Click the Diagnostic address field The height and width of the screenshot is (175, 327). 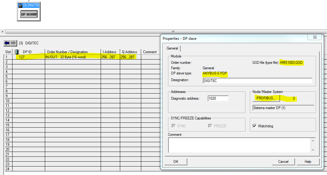tap(218, 98)
